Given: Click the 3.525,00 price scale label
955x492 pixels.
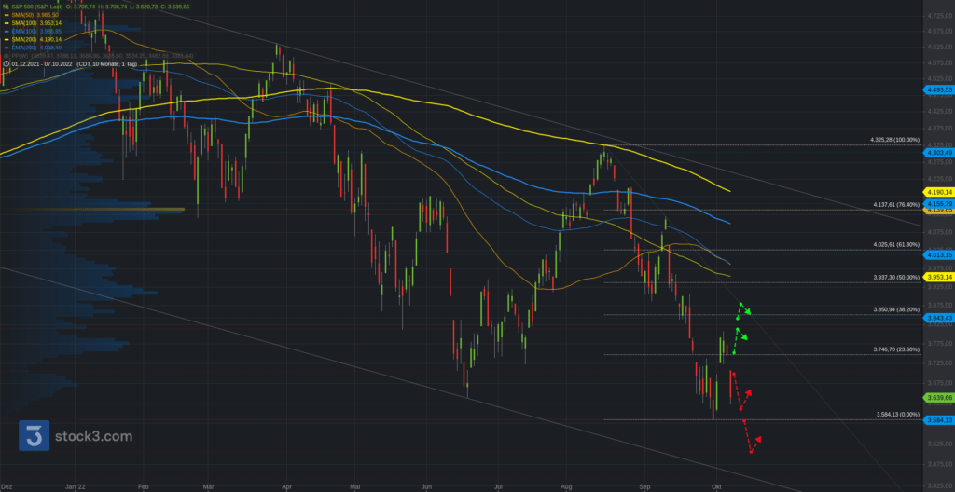Looking at the screenshot, I should (x=938, y=444).
